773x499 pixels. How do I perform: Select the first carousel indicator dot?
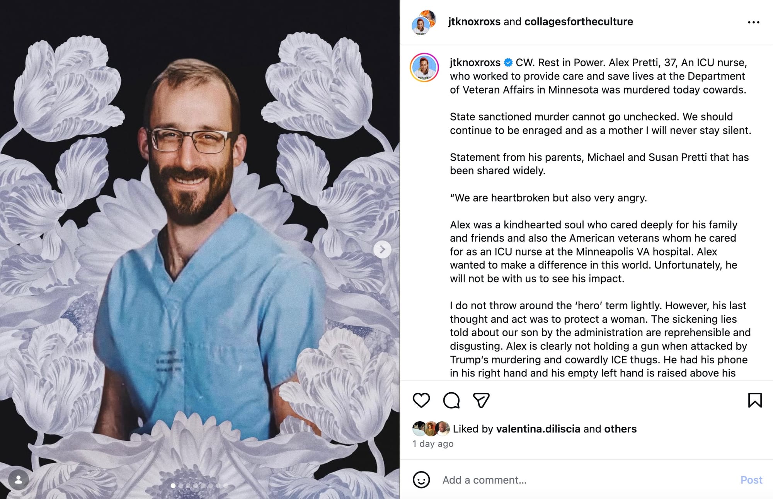[173, 485]
